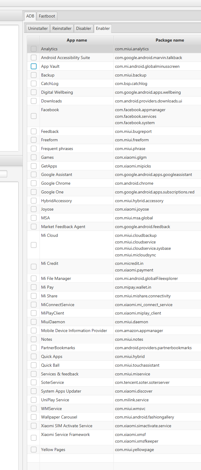Check the Market Feedback Agent checkbox
201x470 pixels.
click(x=34, y=227)
